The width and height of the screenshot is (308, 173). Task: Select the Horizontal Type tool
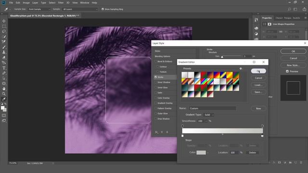[4, 68]
